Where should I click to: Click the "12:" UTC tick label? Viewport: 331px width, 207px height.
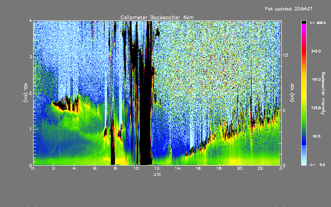(x=157, y=168)
